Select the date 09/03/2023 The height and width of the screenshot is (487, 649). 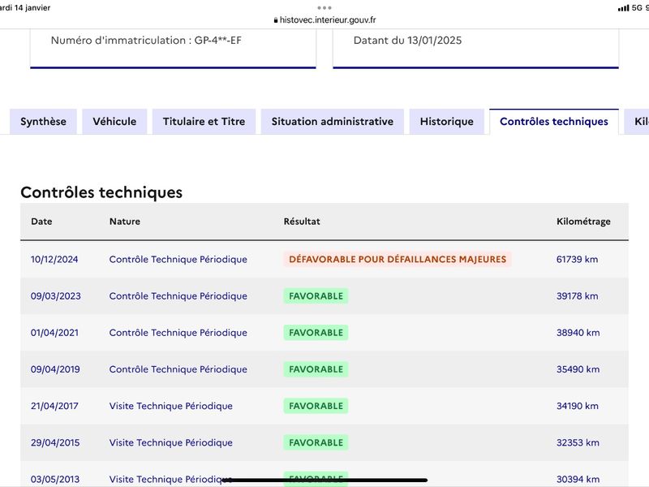pyautogui.click(x=55, y=296)
